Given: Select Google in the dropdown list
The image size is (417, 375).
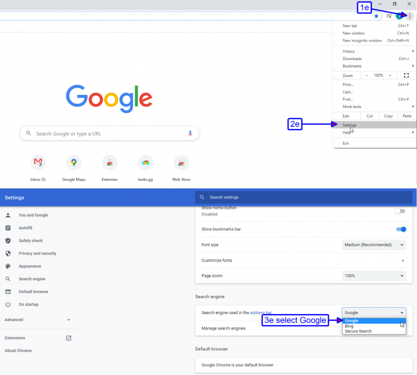Looking at the screenshot, I should point(374,321).
